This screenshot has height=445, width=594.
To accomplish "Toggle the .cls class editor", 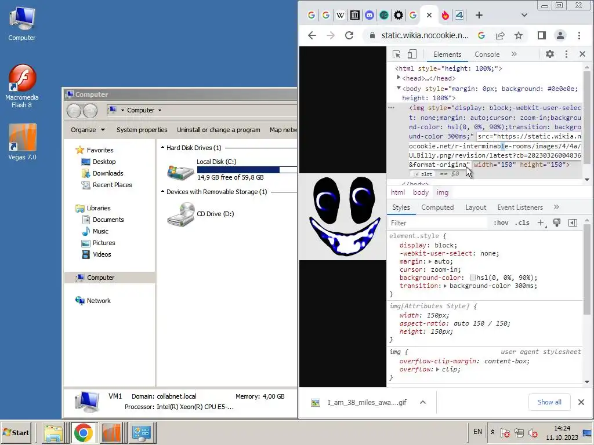I will [x=522, y=223].
